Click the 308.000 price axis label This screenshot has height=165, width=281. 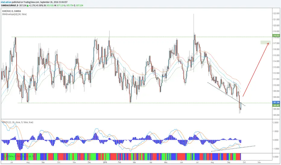(x=276, y=97)
